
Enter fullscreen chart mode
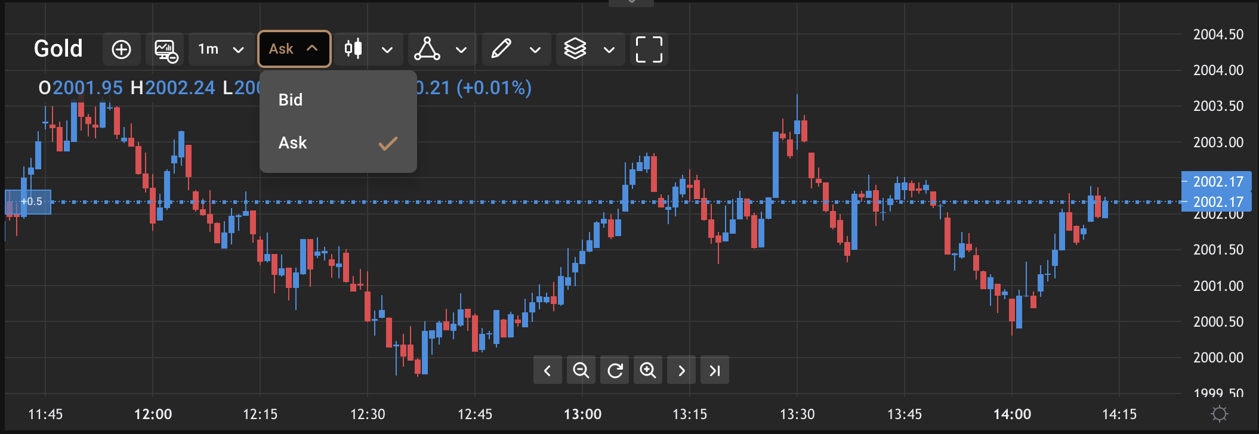(649, 49)
